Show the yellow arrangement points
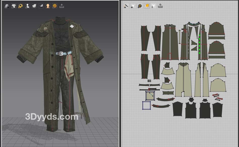This screenshot has height=147, width=239. coord(21,6)
